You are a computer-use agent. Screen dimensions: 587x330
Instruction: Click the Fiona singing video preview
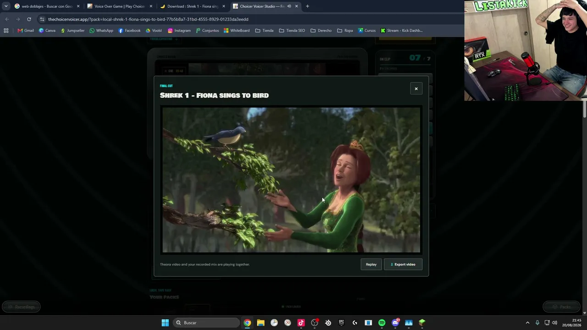coord(291,180)
